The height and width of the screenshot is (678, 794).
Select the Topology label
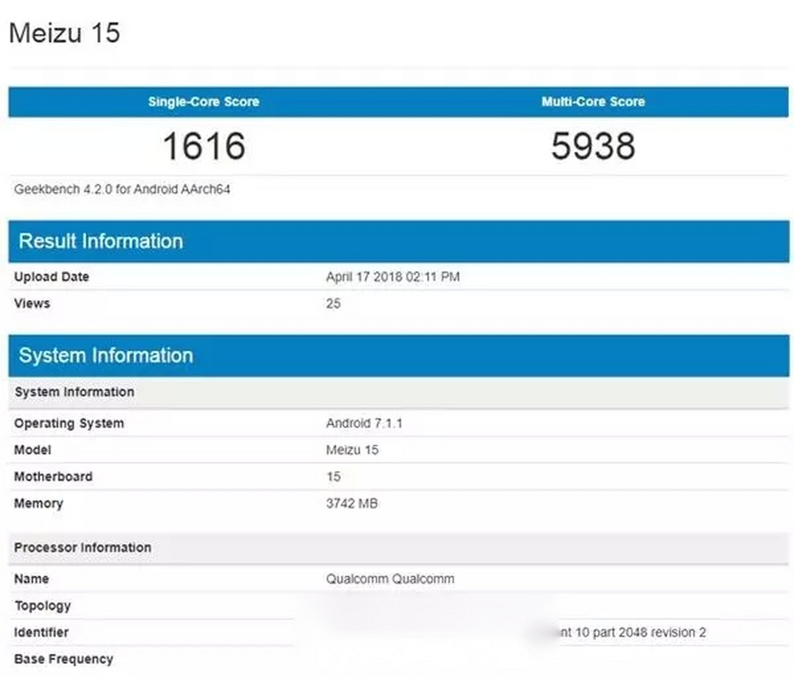42,605
